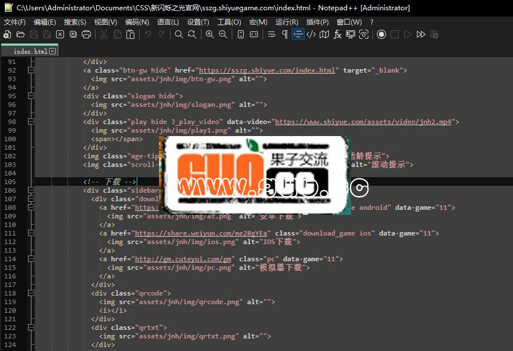Zoom out with the minus magnifier
The height and width of the screenshot is (351, 513).
(x=223, y=34)
